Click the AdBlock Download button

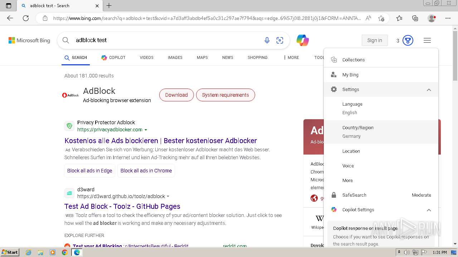(176, 95)
